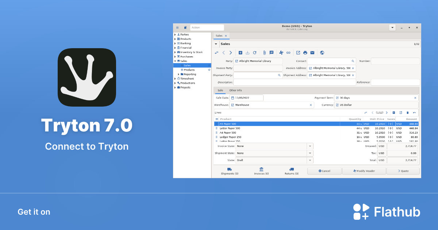Clear the Warehouse field
The image size is (438, 230).
click(311, 105)
